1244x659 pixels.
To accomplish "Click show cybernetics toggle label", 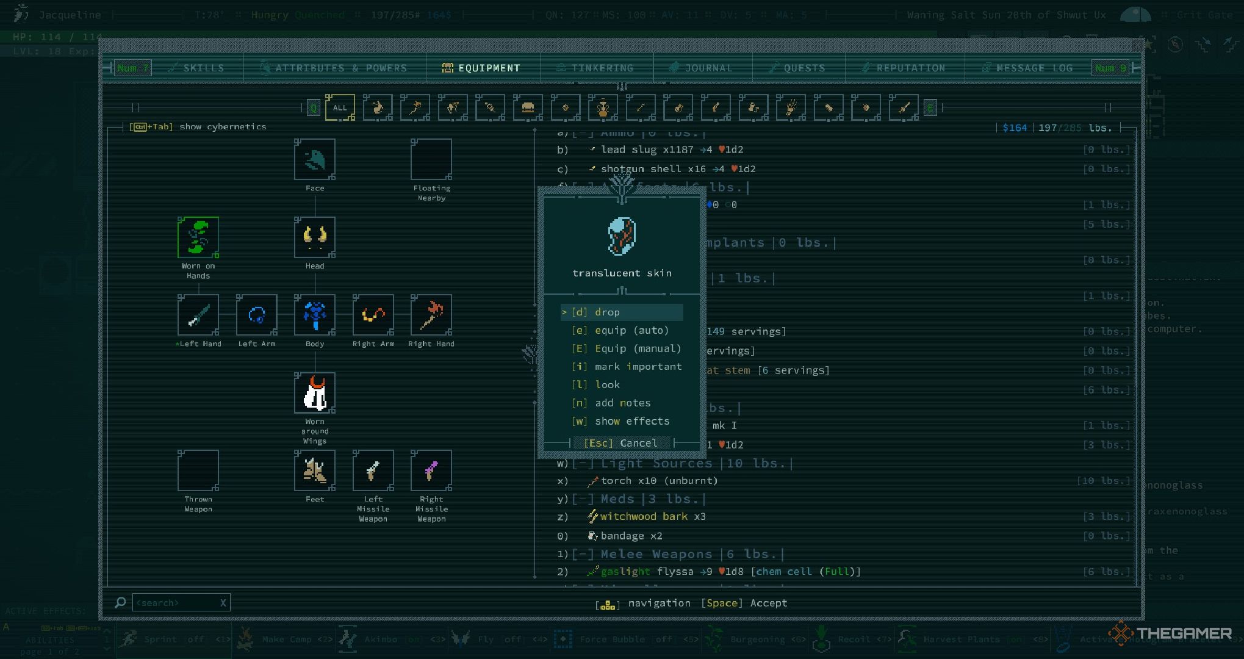I will 198,126.
